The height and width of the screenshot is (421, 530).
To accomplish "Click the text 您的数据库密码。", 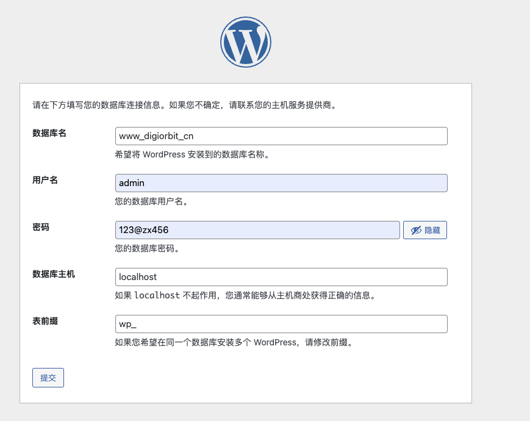I will 147,248.
